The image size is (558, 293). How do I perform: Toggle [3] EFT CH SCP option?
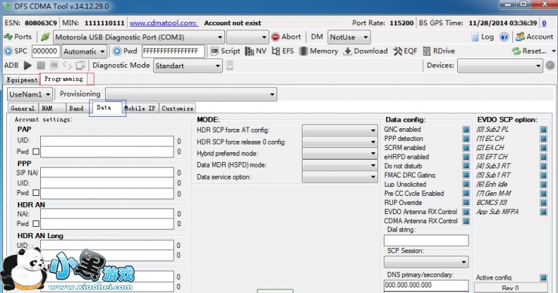coord(543,157)
